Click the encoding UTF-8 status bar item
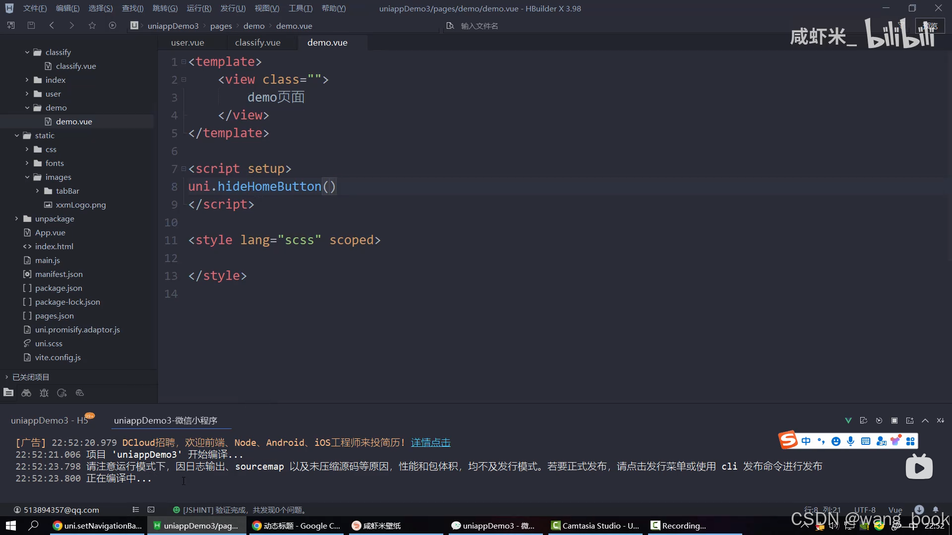 coord(864,510)
